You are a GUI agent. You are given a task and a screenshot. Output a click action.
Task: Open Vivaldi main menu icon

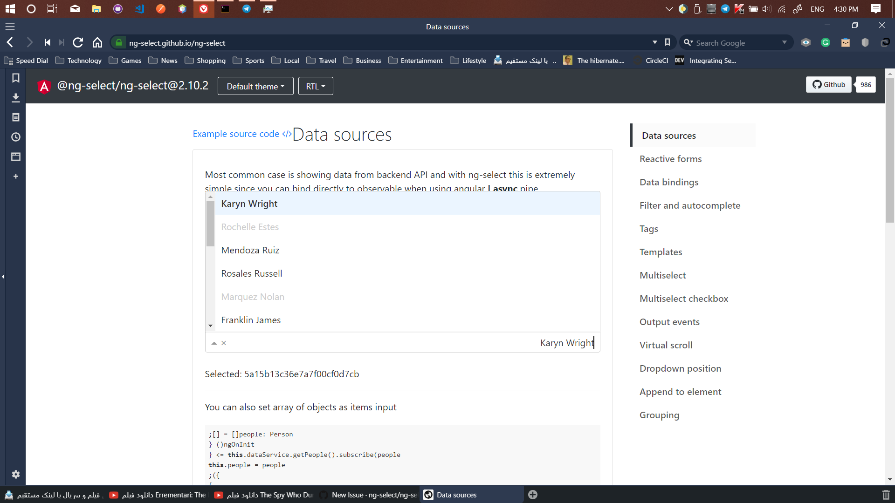click(x=10, y=27)
